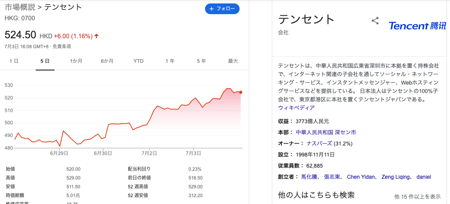Show the 5年 chart range
This screenshot has width=450, height=204.
tap(201, 61)
